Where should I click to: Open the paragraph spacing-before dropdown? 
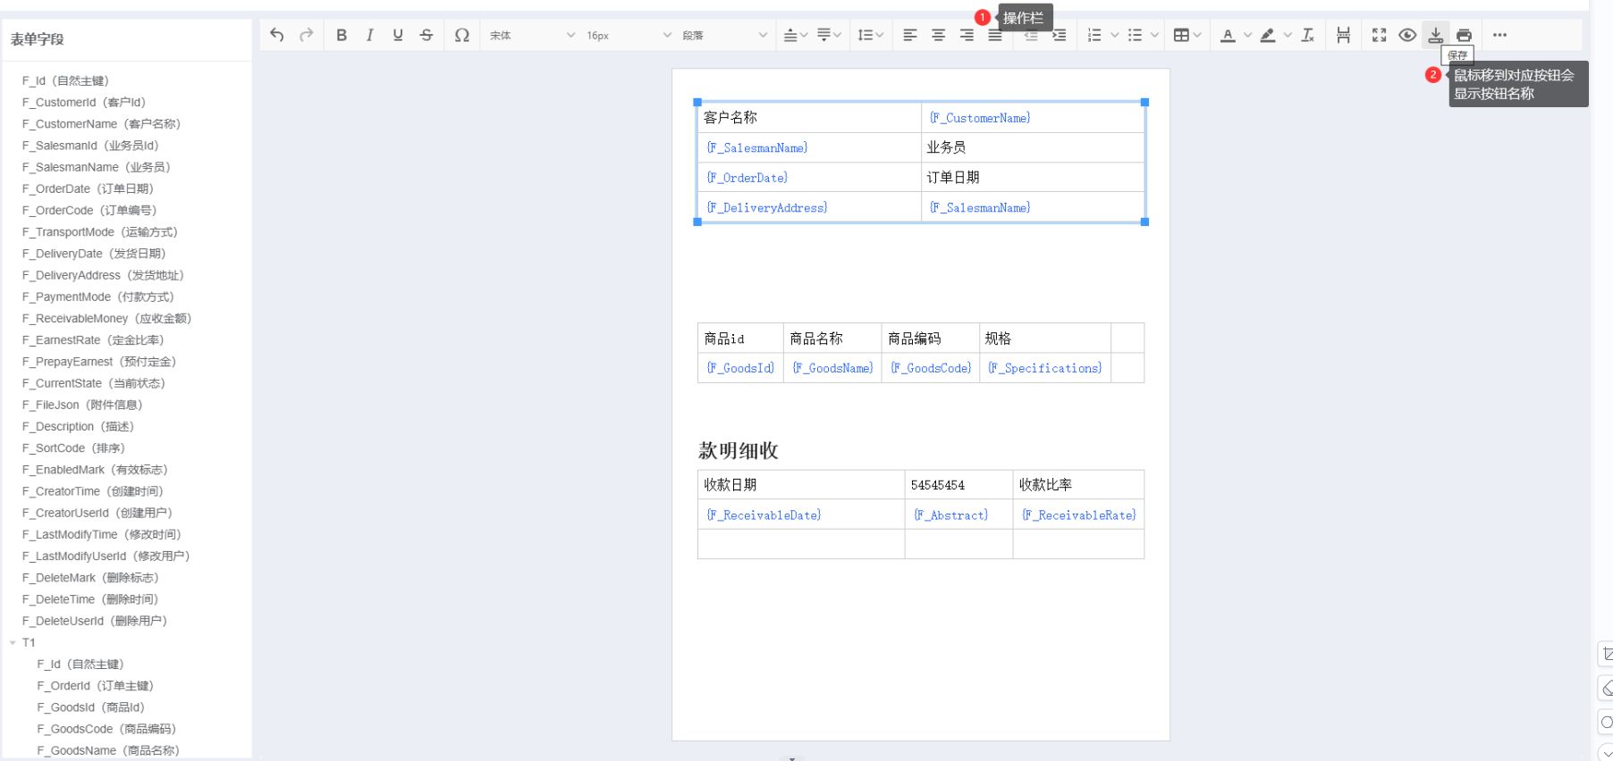point(795,35)
